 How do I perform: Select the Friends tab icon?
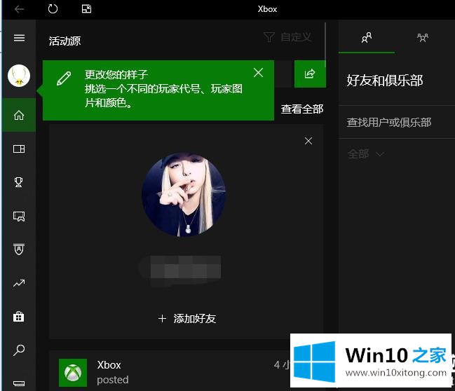(x=367, y=38)
